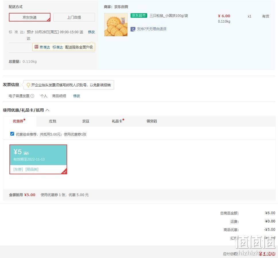This screenshot has width=278, height=258.
Task: Click 商品明细 invoice content text
Action: point(59,96)
